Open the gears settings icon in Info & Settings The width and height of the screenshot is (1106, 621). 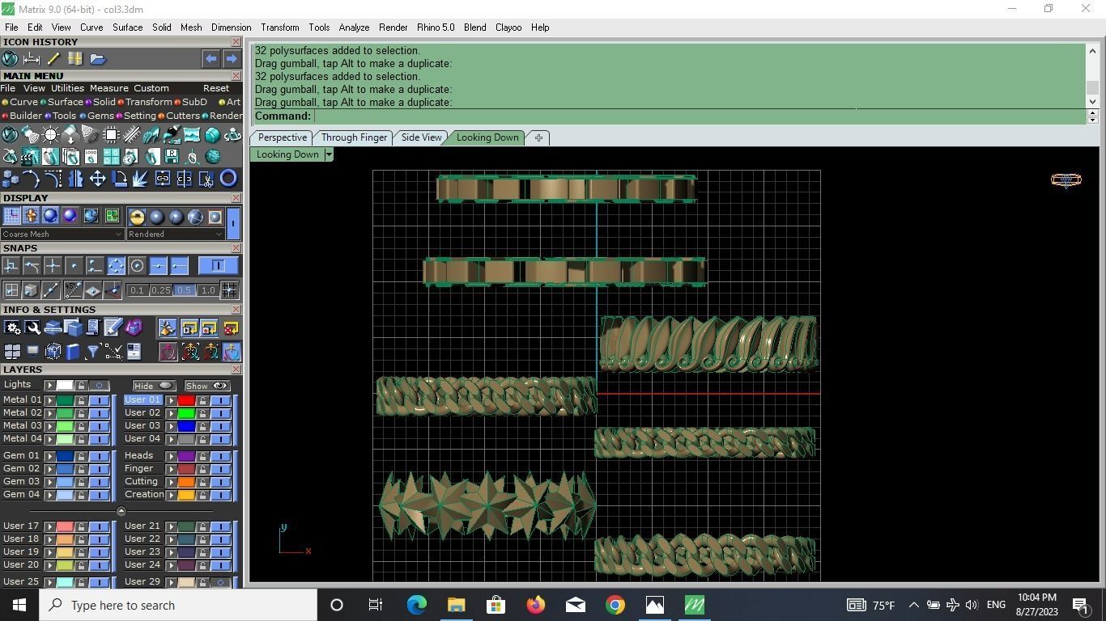coord(12,327)
